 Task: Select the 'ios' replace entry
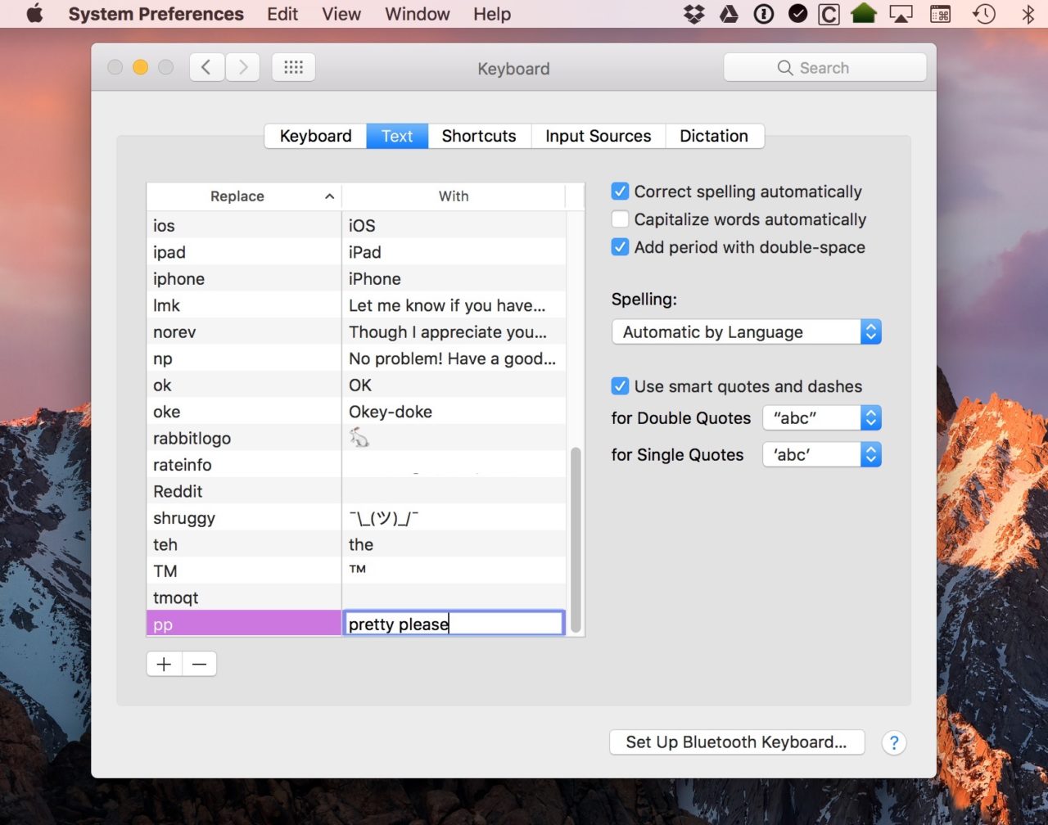tap(164, 226)
